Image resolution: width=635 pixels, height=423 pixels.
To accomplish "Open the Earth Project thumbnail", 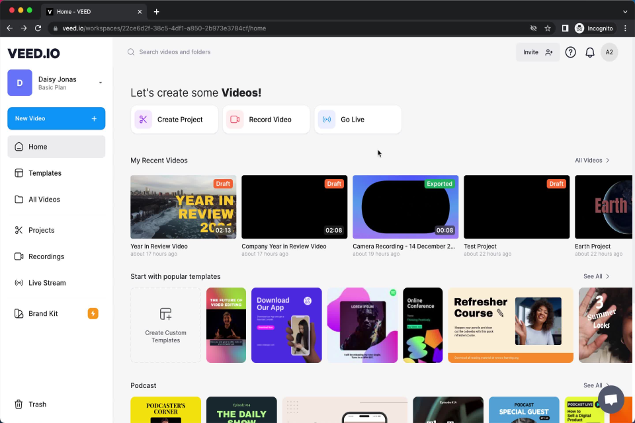I will tap(603, 207).
